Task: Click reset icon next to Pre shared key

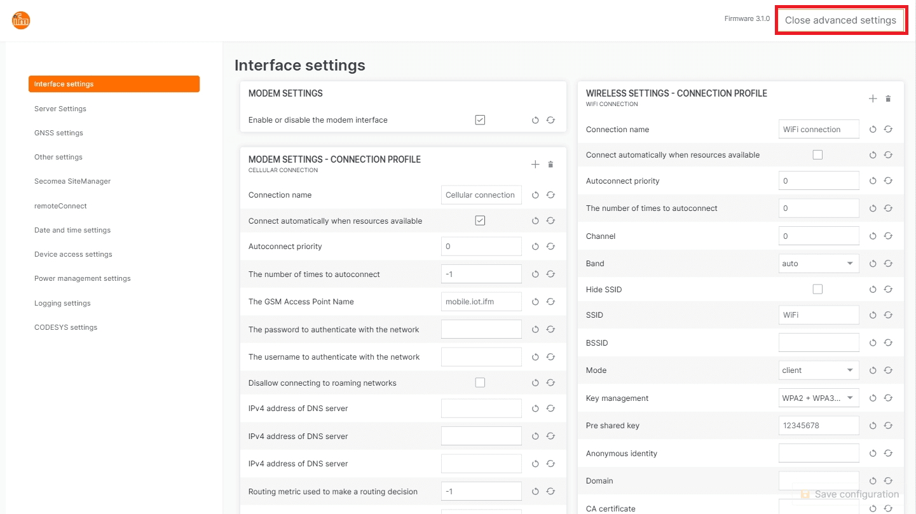Action: (873, 426)
